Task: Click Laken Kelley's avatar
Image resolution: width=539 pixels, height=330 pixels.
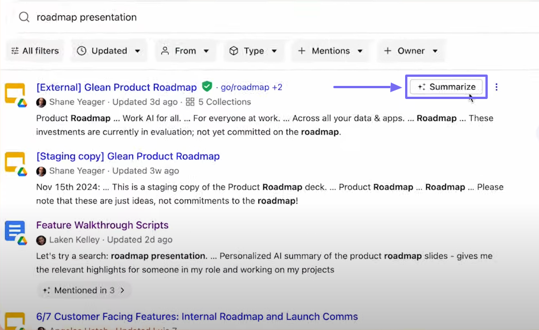Action: pyautogui.click(x=42, y=240)
